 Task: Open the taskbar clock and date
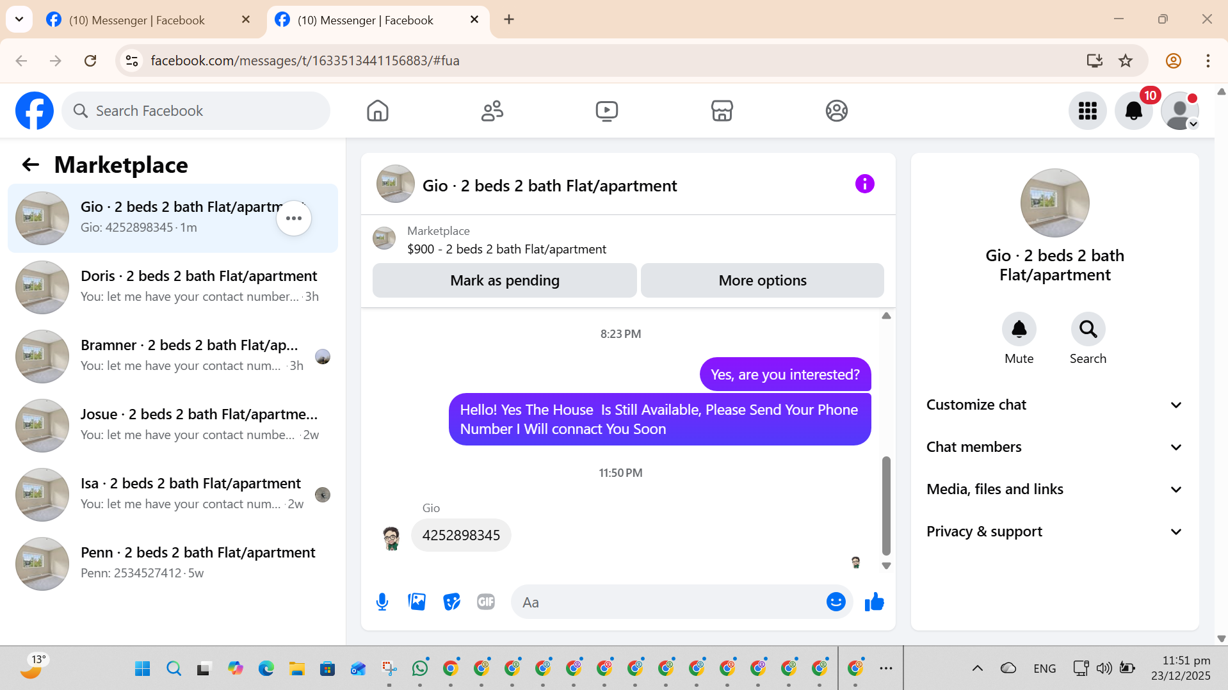[1181, 668]
